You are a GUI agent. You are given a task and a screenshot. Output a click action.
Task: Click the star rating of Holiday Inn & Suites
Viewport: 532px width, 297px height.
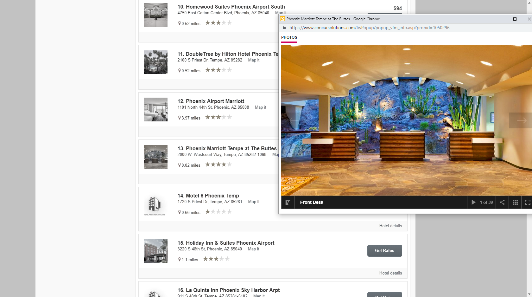click(x=216, y=259)
